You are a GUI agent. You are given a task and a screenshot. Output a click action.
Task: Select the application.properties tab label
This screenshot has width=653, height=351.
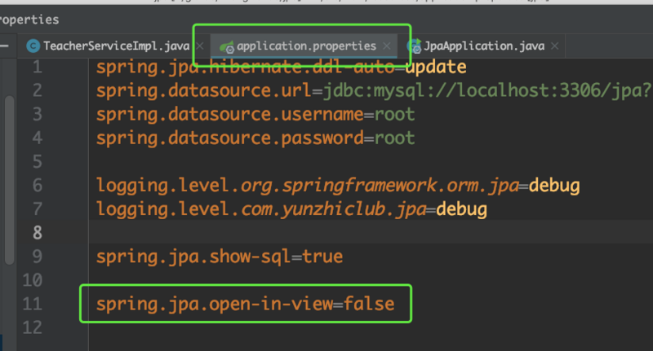(306, 46)
